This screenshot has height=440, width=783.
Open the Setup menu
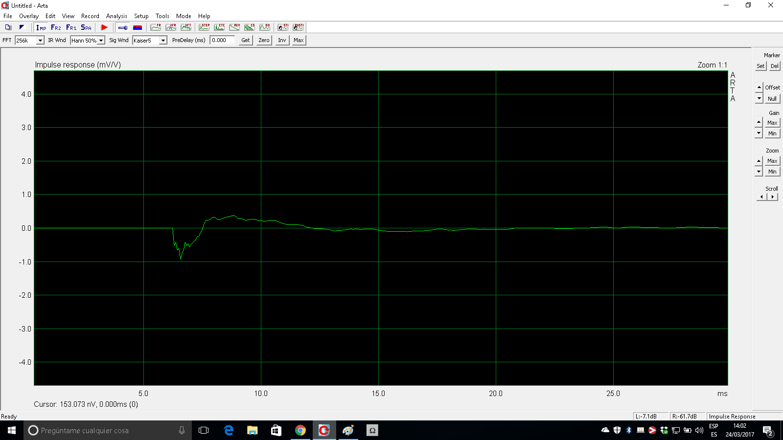pos(141,16)
